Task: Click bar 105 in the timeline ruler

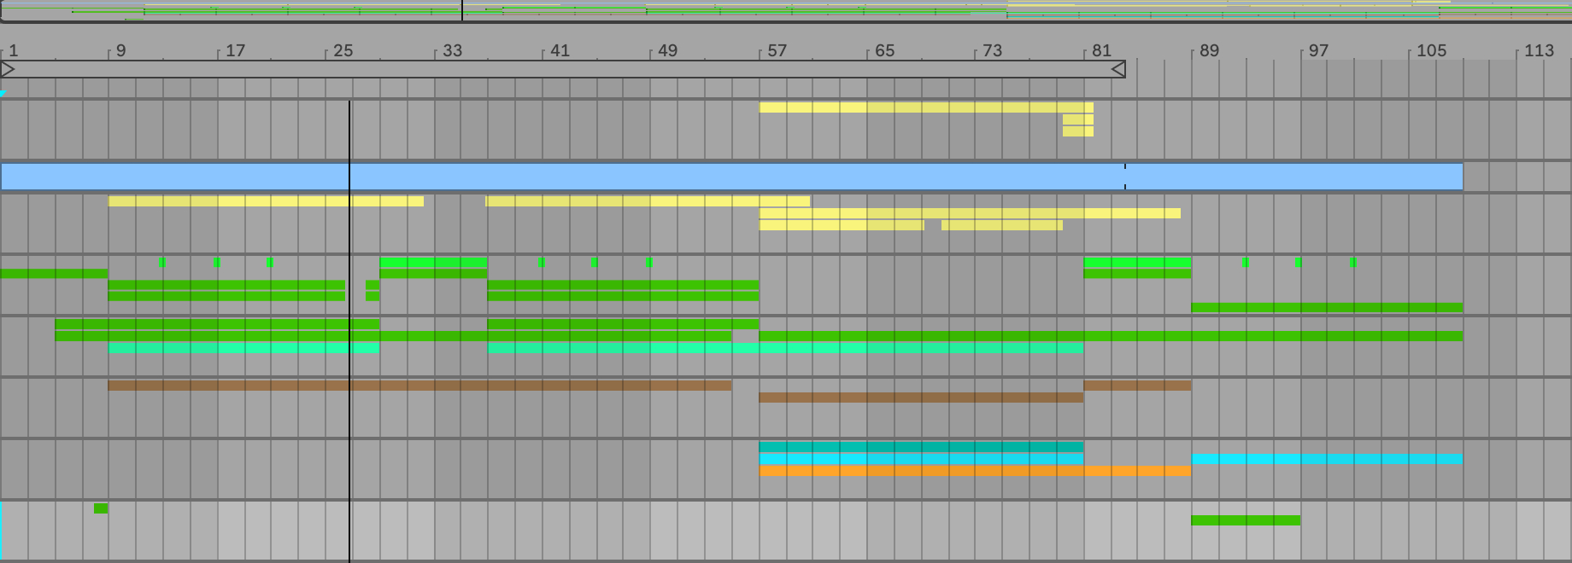Action: pos(1431,50)
